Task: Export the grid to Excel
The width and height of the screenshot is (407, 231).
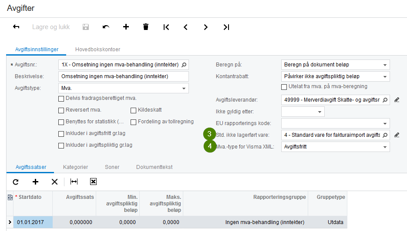Action: click(x=94, y=182)
